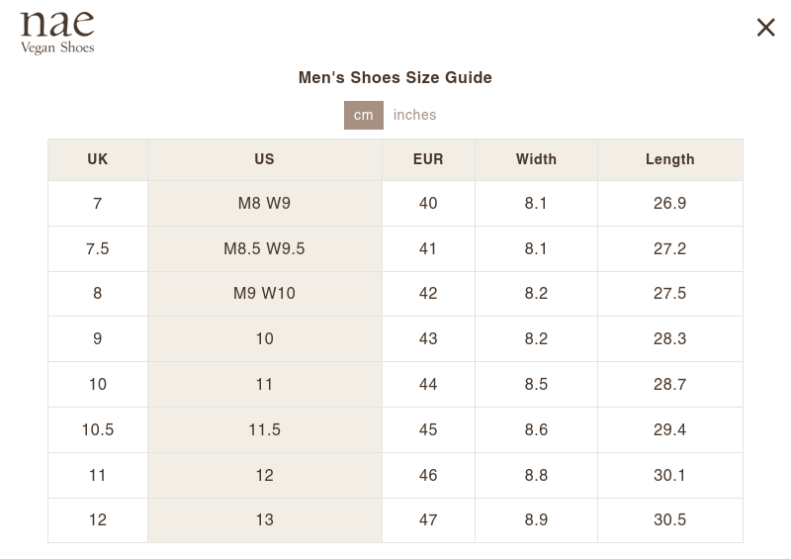The image size is (791, 559).
Task: Click the 30.5 length value
Action: click(669, 520)
